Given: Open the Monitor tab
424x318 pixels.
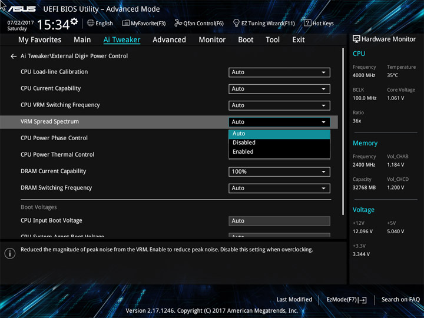Looking at the screenshot, I should coord(212,40).
